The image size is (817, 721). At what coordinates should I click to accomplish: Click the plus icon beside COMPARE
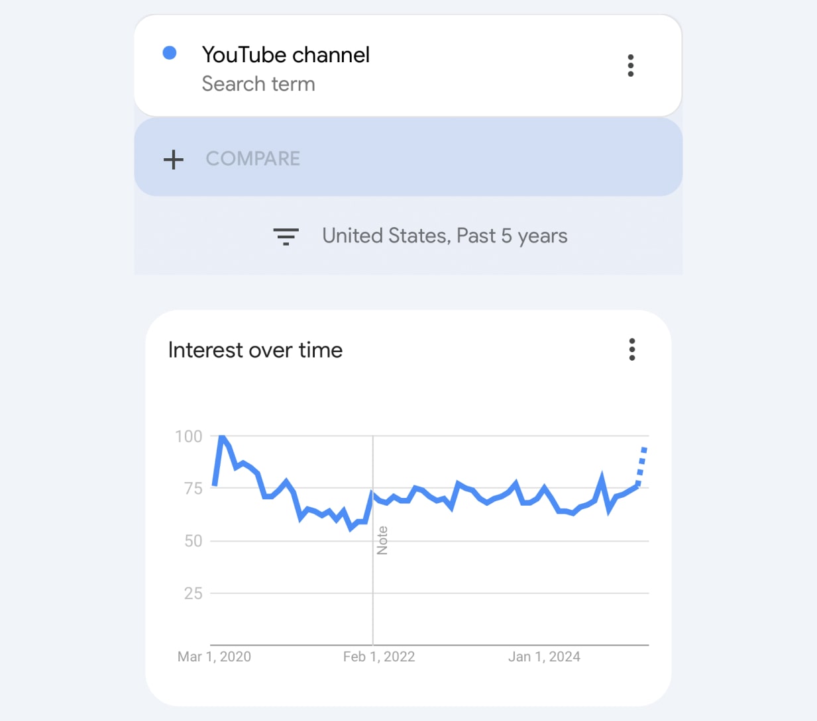tap(173, 159)
